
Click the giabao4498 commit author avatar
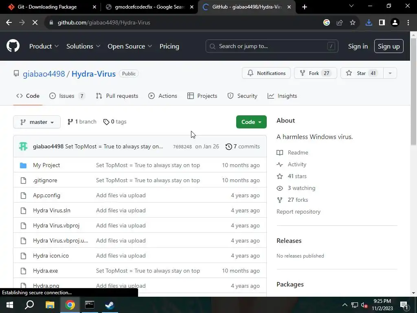click(23, 146)
